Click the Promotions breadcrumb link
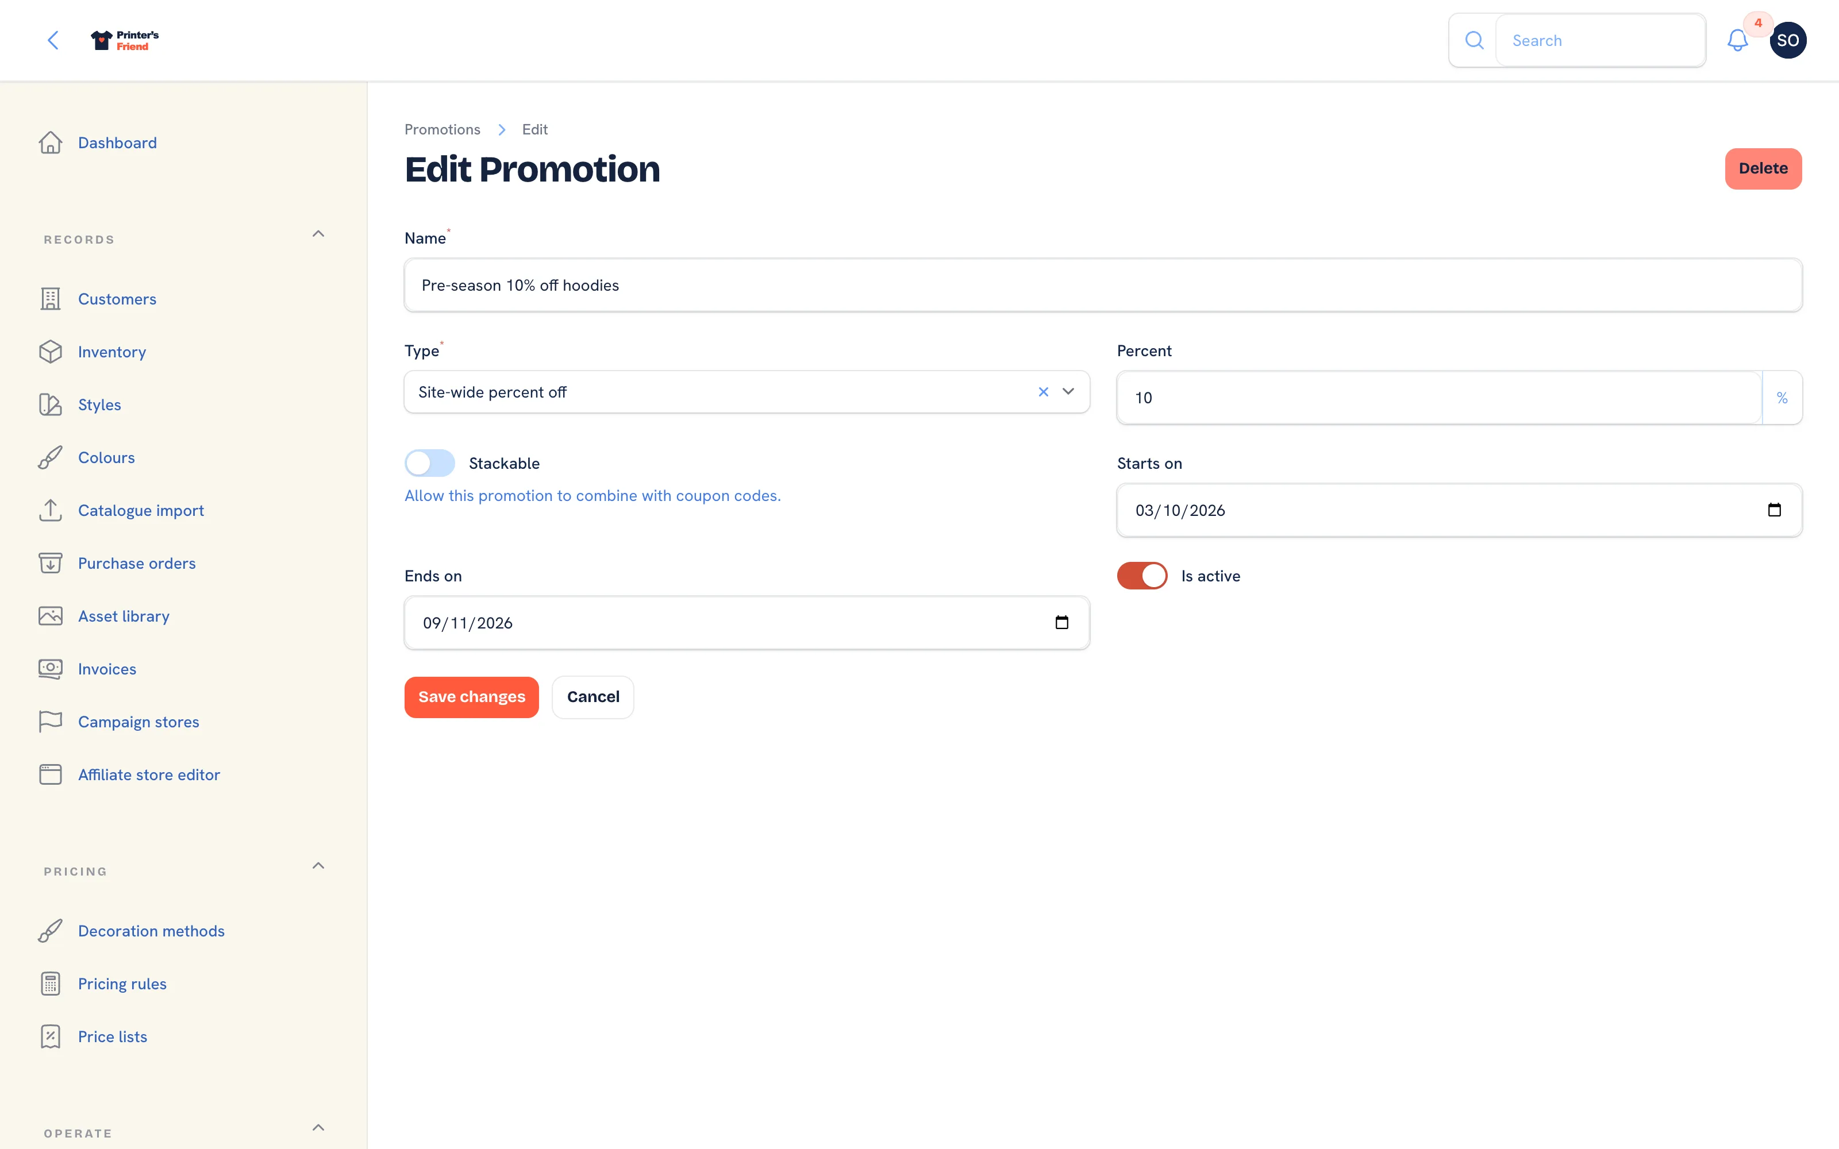 443,129
